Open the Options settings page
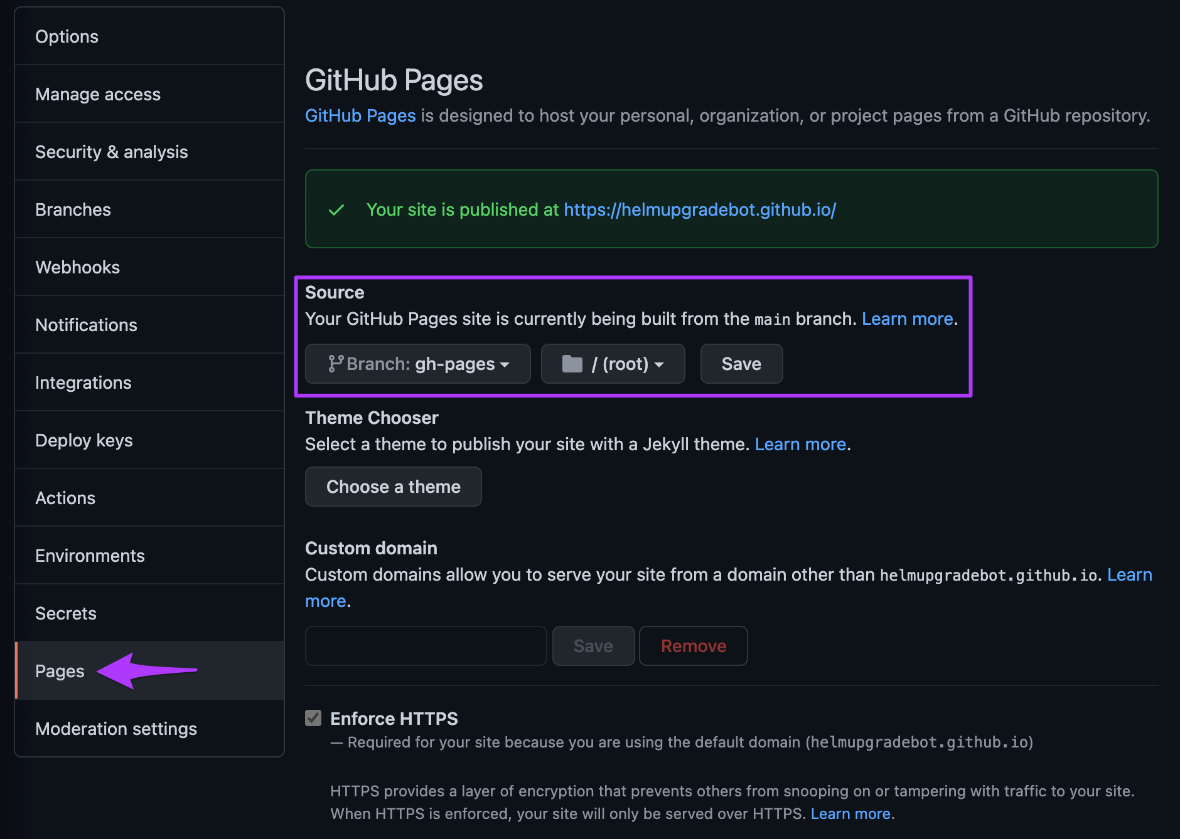 click(149, 36)
